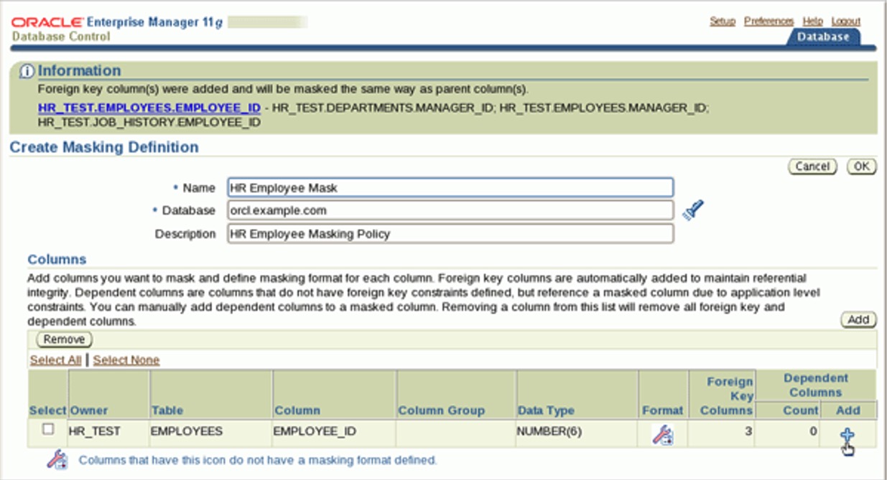Viewport: 887px width, 480px height.
Task: Click the Remove button above the table
Action: click(x=64, y=339)
